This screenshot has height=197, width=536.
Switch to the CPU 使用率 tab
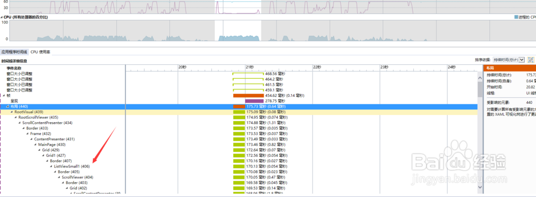click(40, 52)
